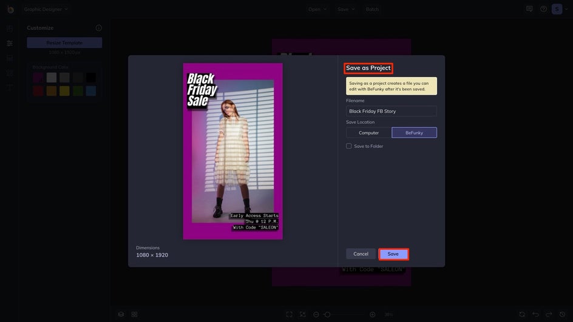Open the Customize sliders panel icon
This screenshot has height=322, width=573.
tap(10, 43)
